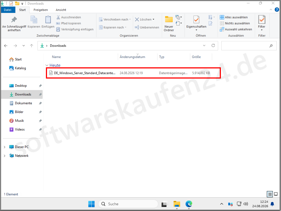Open the new item dropdown icon
This screenshot has width=281, height=211.
tap(178, 17)
